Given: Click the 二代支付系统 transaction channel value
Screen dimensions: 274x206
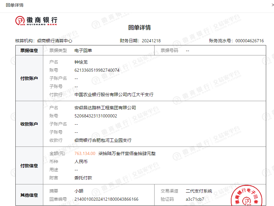Looking at the screenshot, I should [x=199, y=191].
